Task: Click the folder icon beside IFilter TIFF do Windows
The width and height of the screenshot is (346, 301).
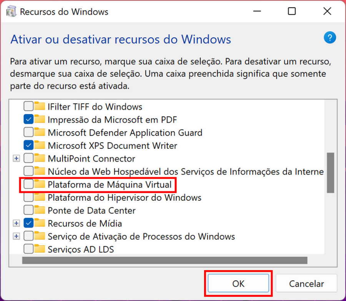Action: point(40,106)
